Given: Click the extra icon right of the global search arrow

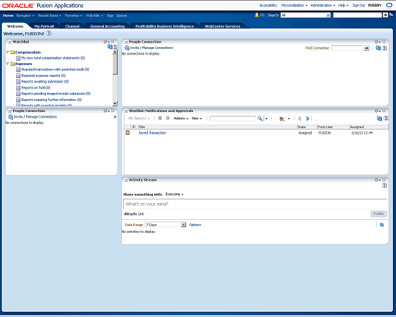Looking at the screenshot, I should tap(391, 15).
